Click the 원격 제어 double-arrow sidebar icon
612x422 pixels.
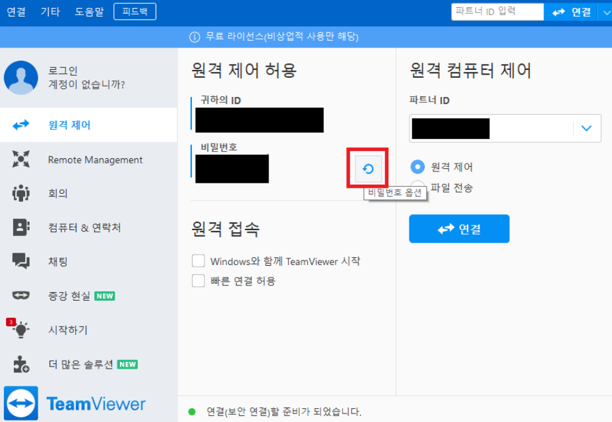[21, 125]
